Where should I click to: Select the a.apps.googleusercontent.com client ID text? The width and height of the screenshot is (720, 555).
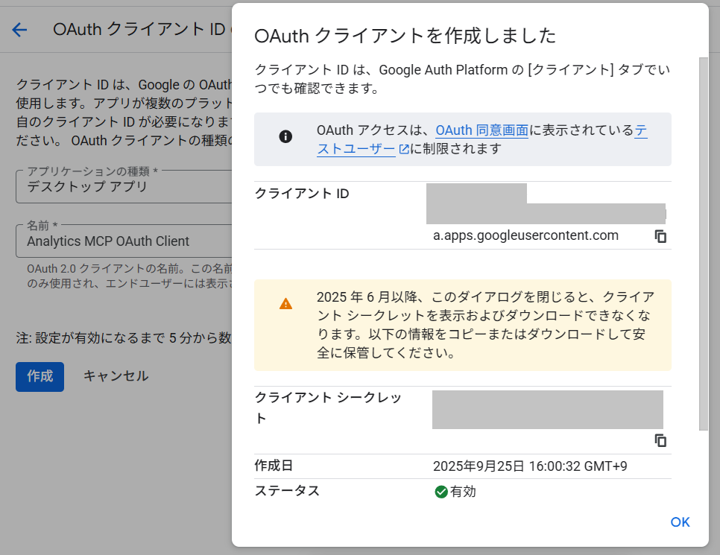[525, 235]
